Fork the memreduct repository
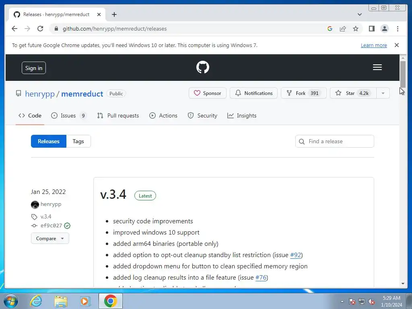Image resolution: width=412 pixels, height=309 pixels. 303,93
